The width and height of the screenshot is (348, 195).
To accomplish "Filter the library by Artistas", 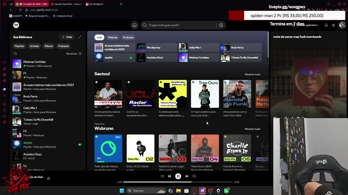I will point(34,46).
